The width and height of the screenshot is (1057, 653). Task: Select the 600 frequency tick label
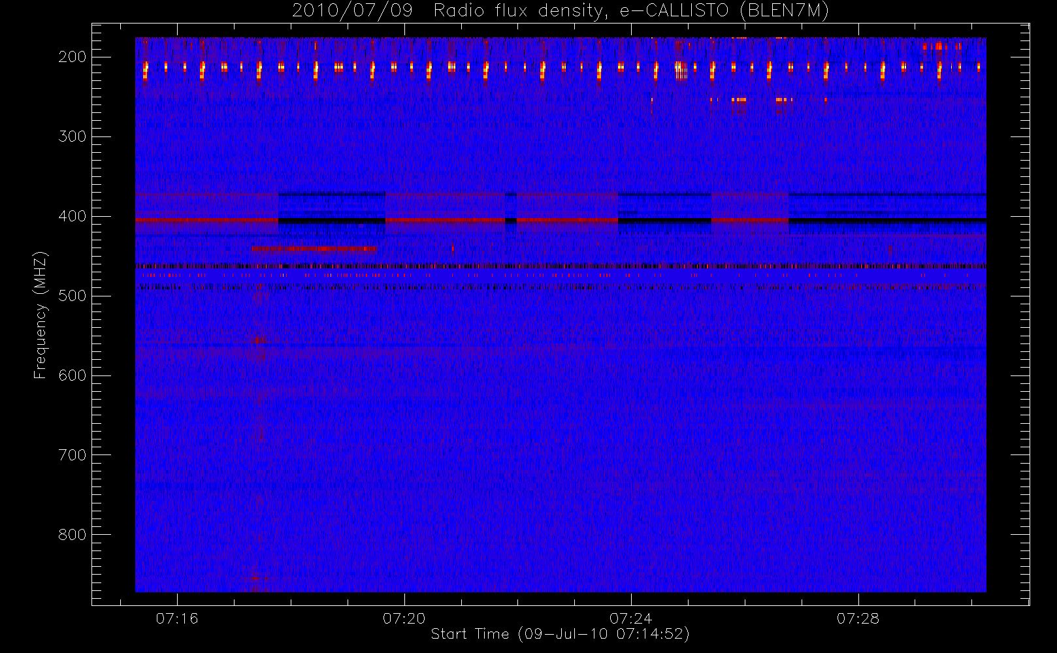pos(72,375)
